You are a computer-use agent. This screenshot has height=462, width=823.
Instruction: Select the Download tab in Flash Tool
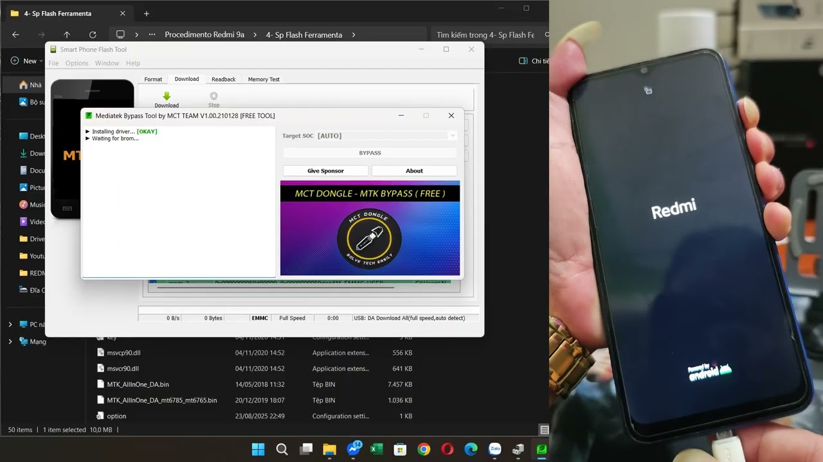pyautogui.click(x=186, y=79)
